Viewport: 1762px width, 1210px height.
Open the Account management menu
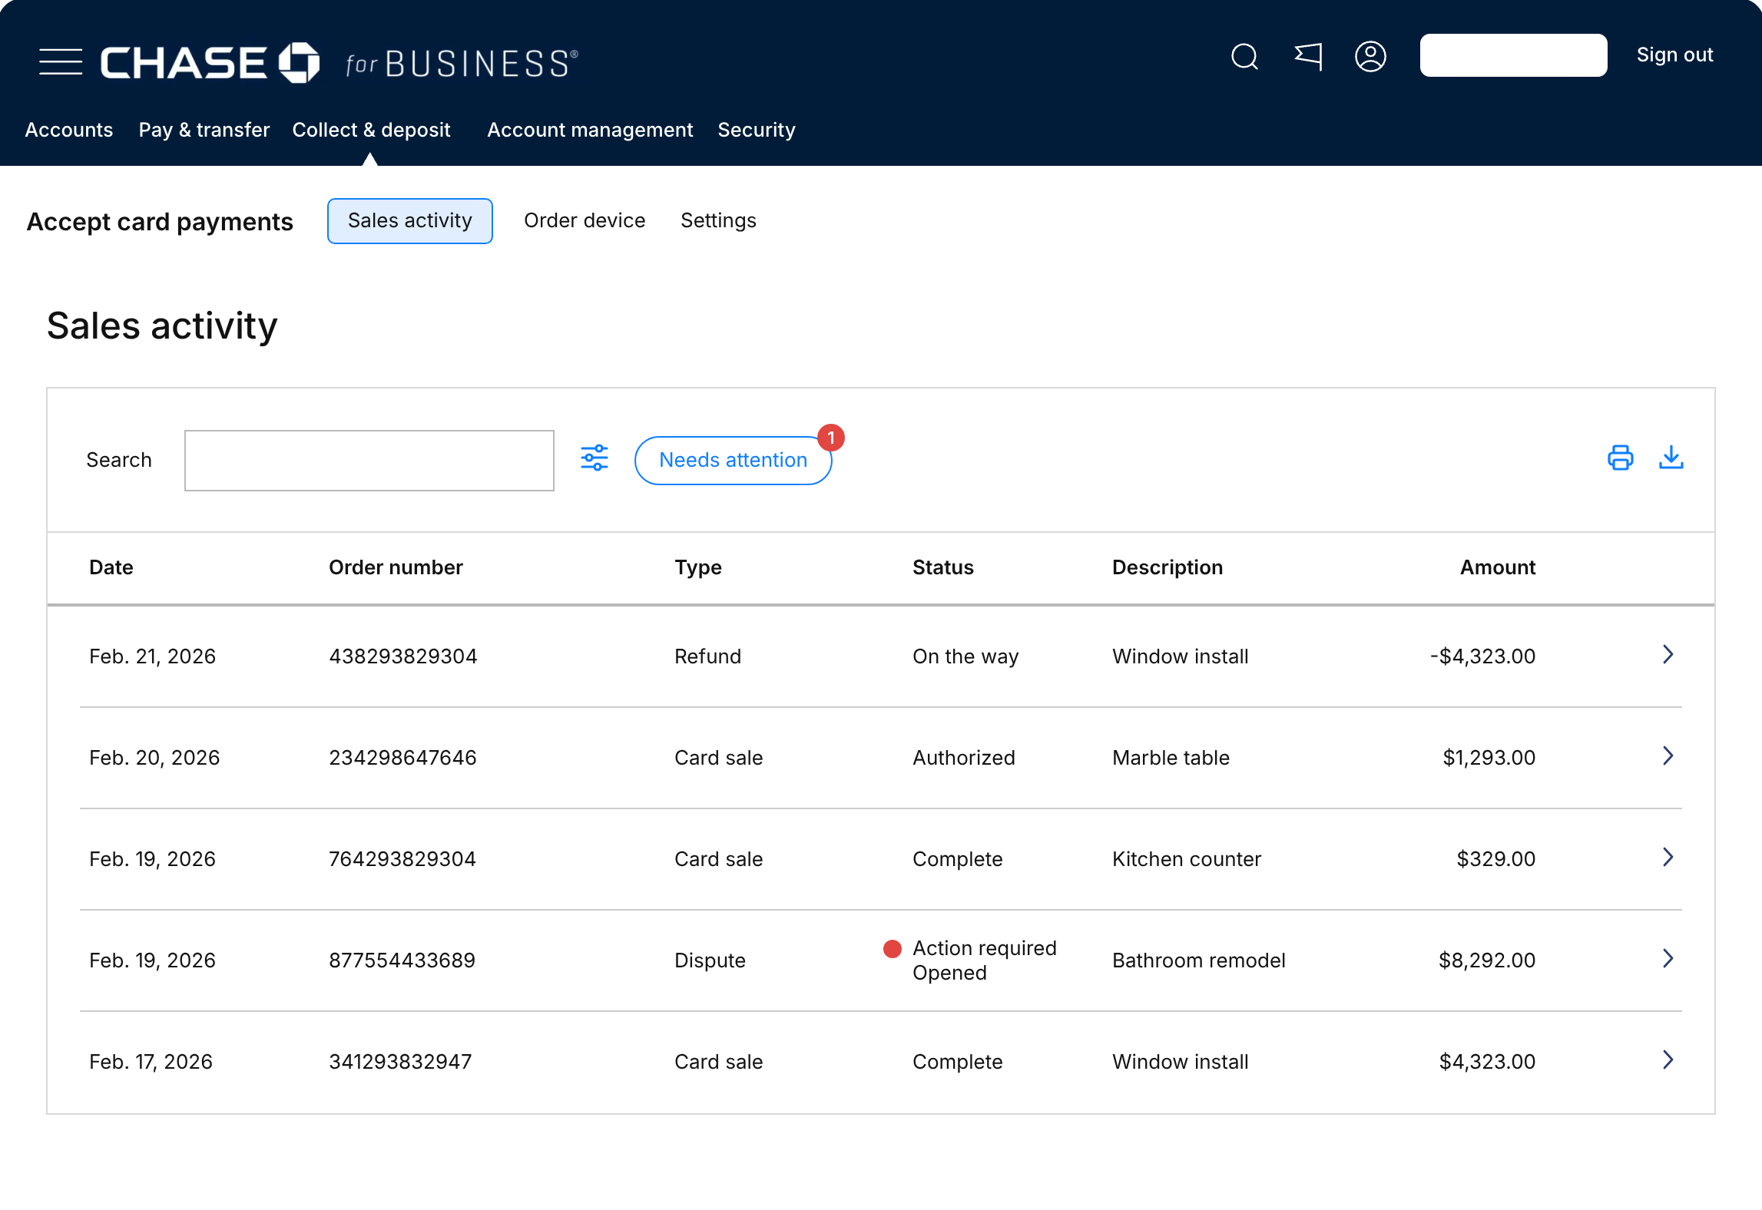click(590, 130)
